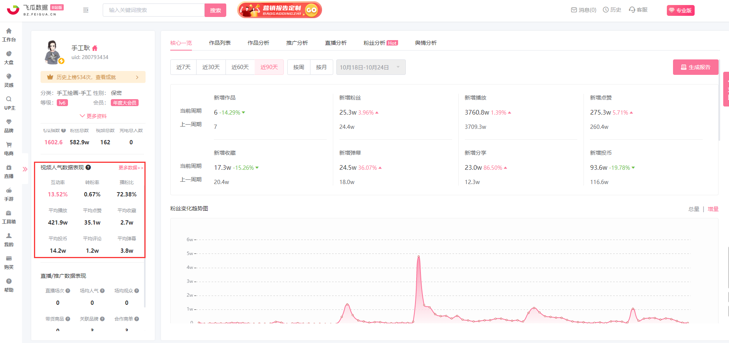Viewport: 729px width, 343px height.
Task: Expand the left panel double-arrow handle
Action: click(x=25, y=169)
